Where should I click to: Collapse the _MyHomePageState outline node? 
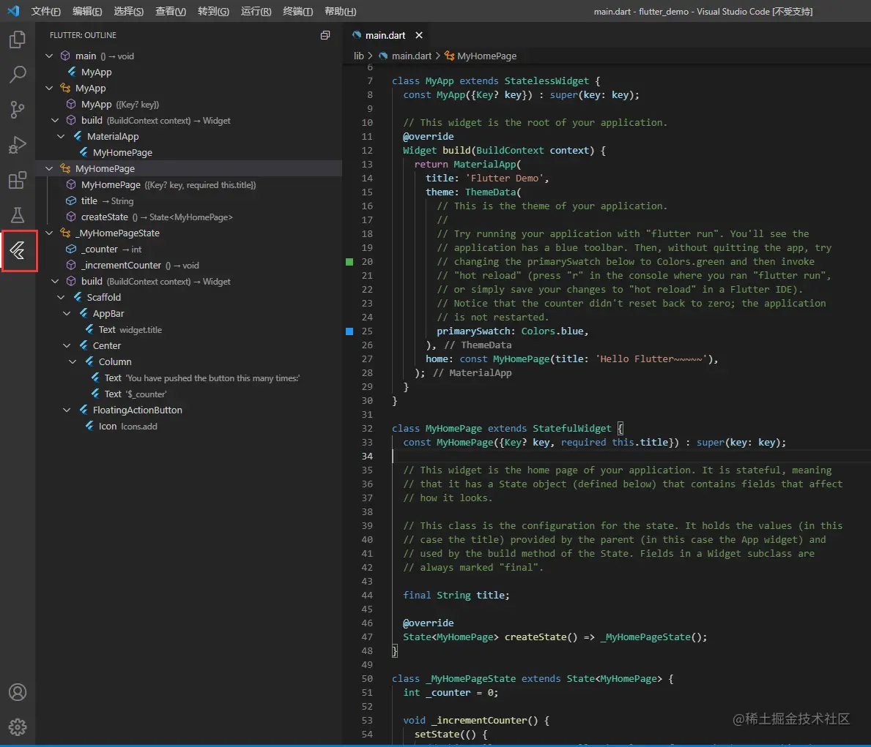point(49,233)
